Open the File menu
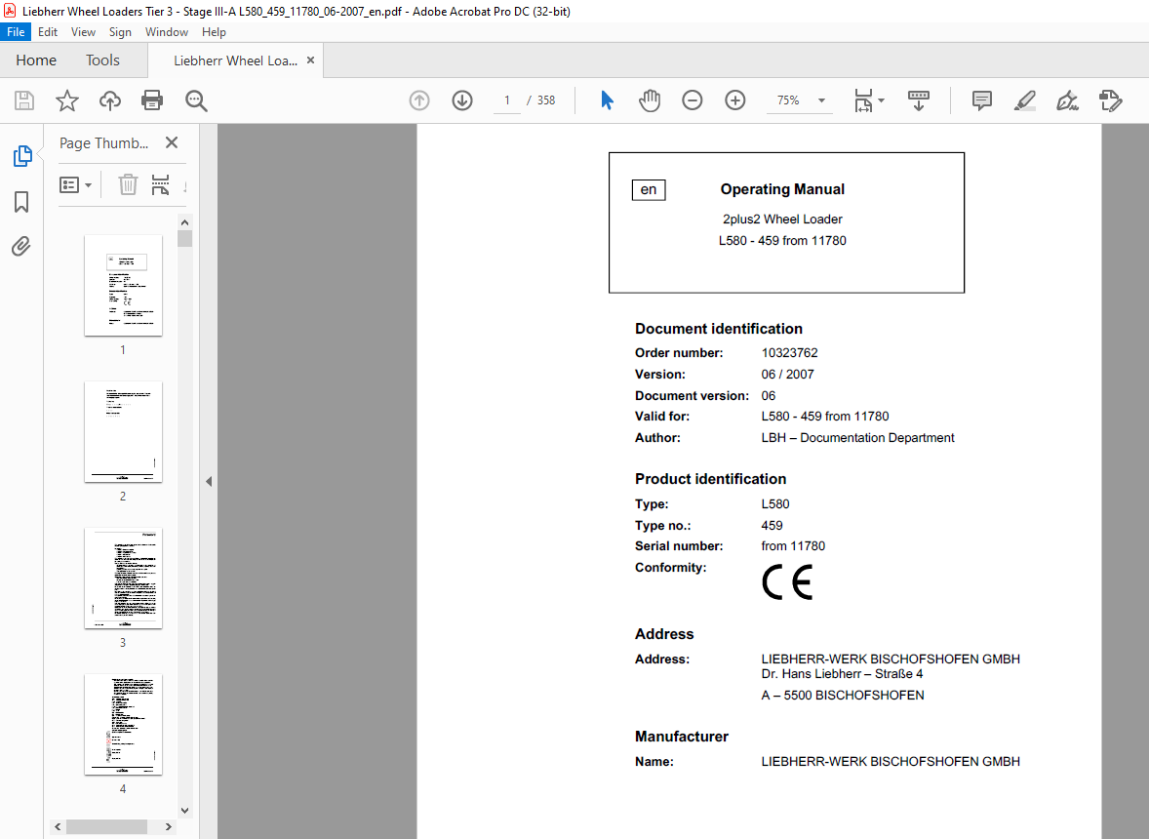1149x839 pixels. [16, 31]
